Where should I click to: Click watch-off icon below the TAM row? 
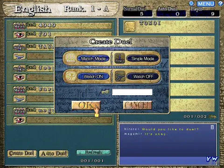pyautogui.click(x=20, y=56)
